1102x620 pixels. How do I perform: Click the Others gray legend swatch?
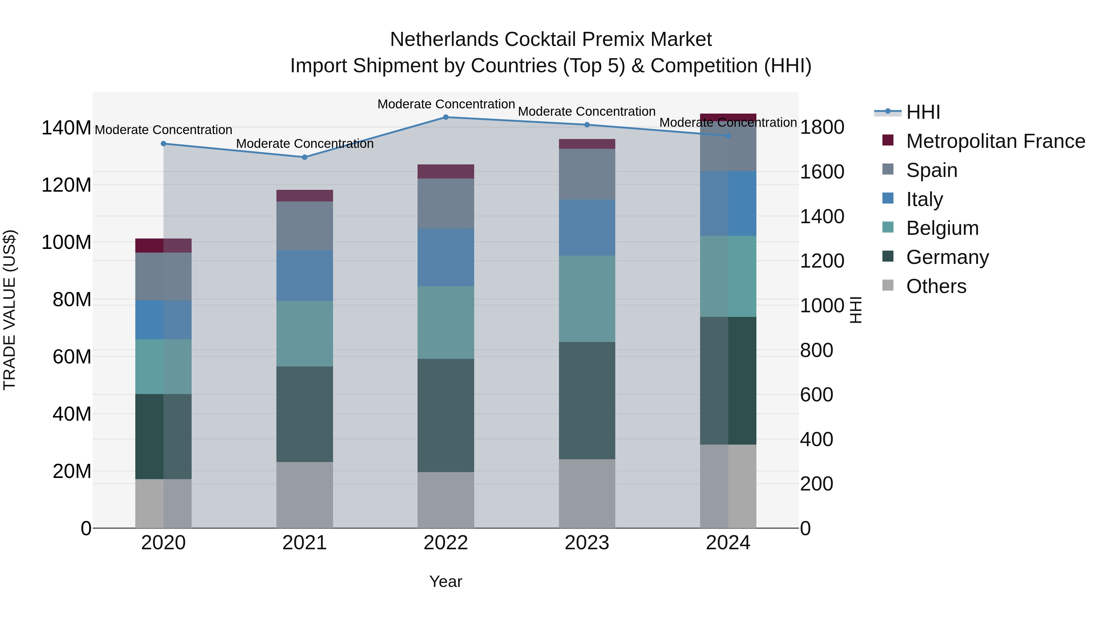click(888, 285)
